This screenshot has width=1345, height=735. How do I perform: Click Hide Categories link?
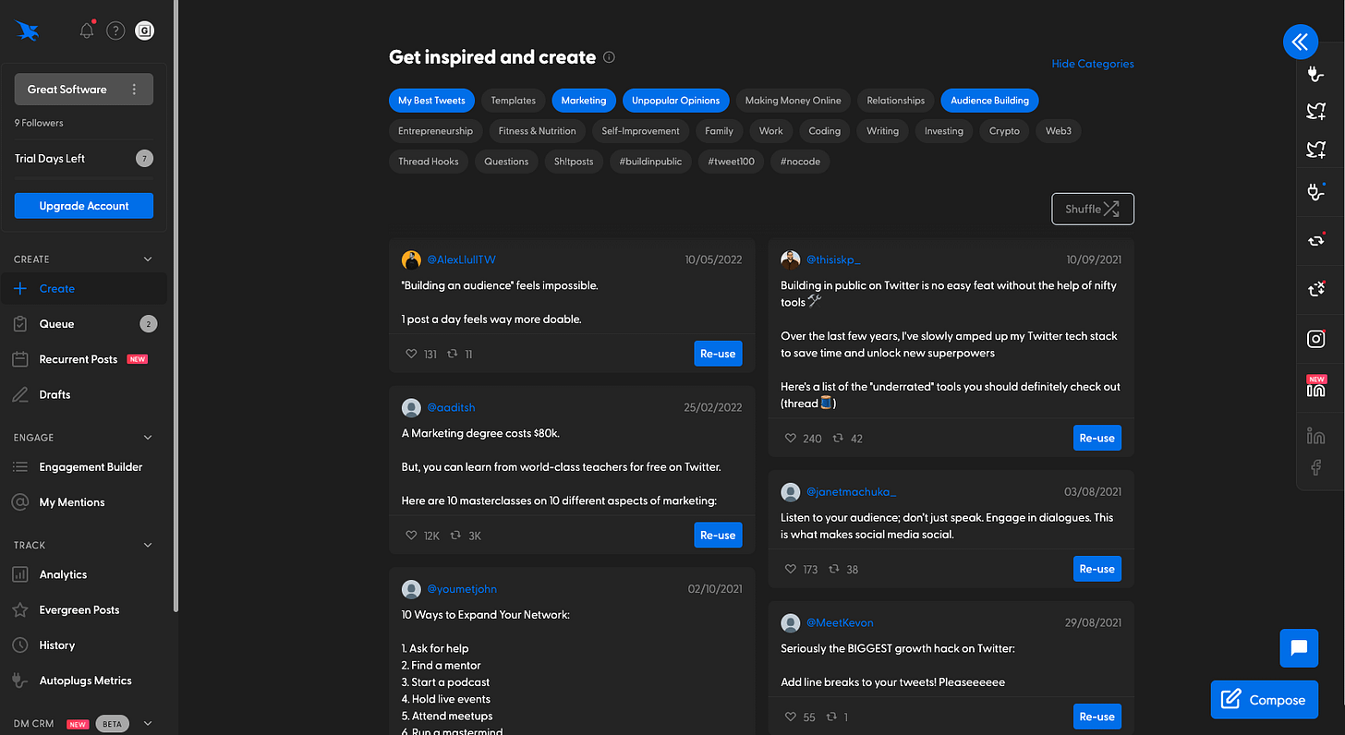1093,63
